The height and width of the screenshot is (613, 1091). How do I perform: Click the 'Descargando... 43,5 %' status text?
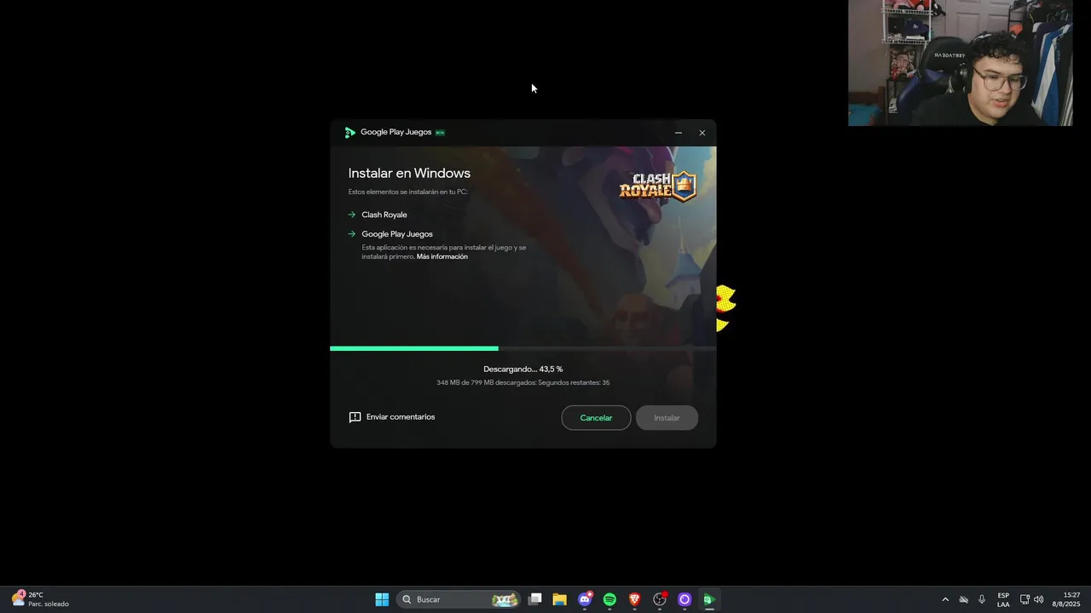[x=522, y=370]
